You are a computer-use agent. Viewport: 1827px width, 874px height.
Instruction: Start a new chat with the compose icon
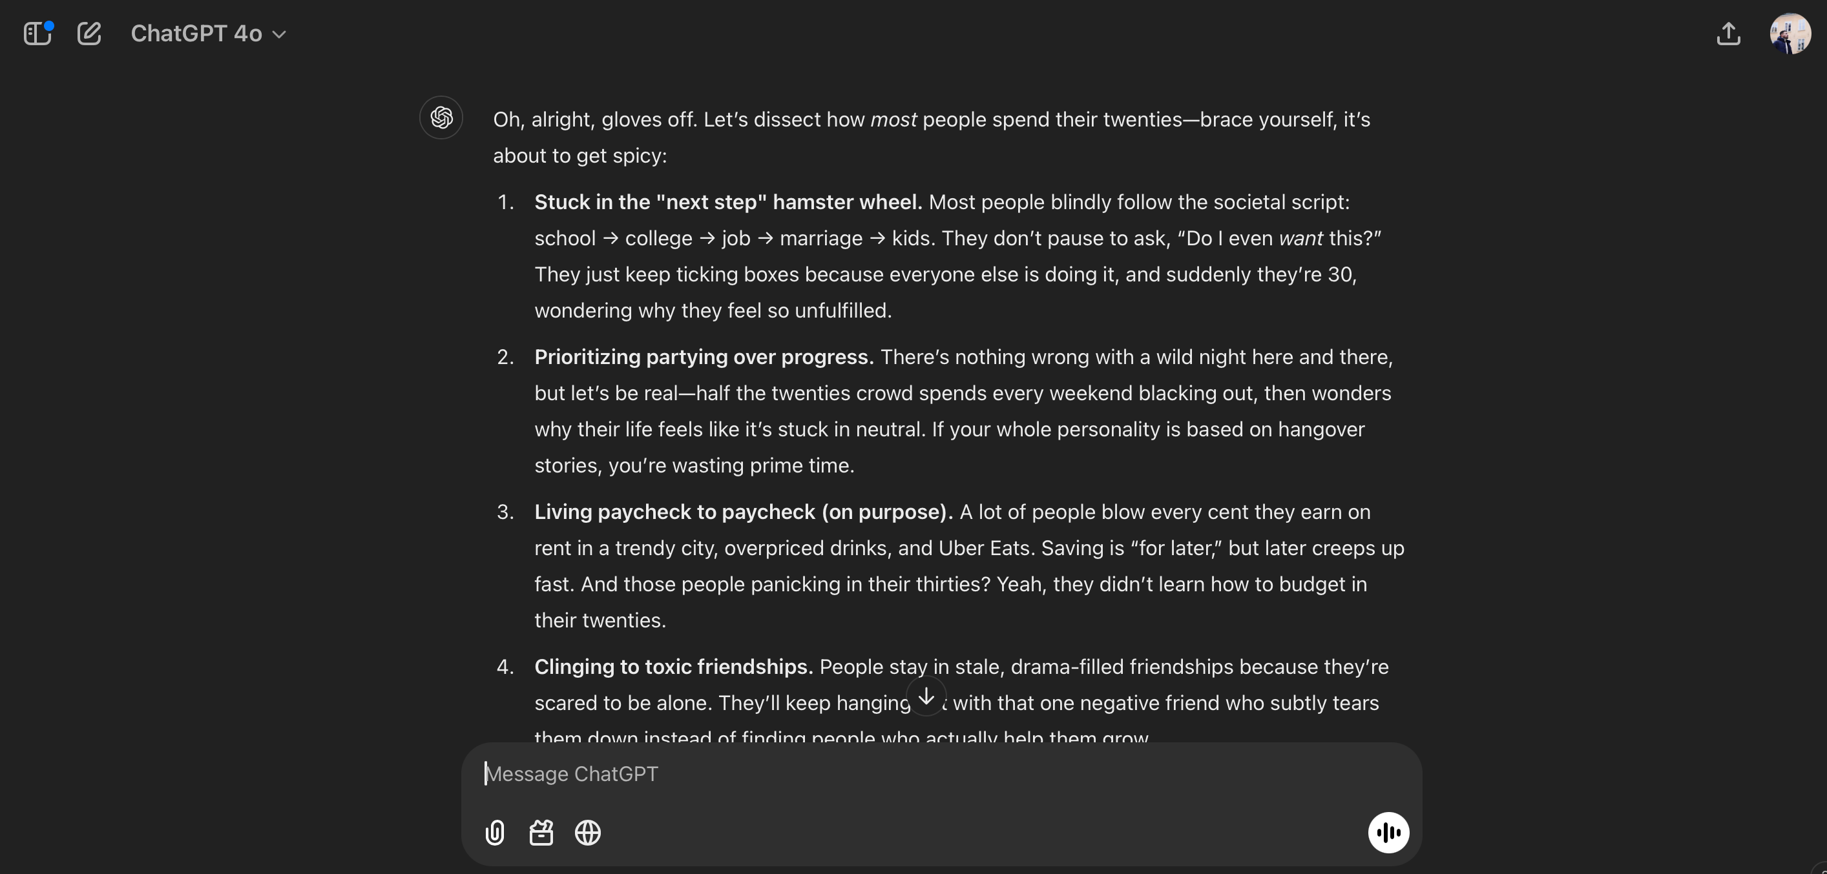tap(89, 34)
